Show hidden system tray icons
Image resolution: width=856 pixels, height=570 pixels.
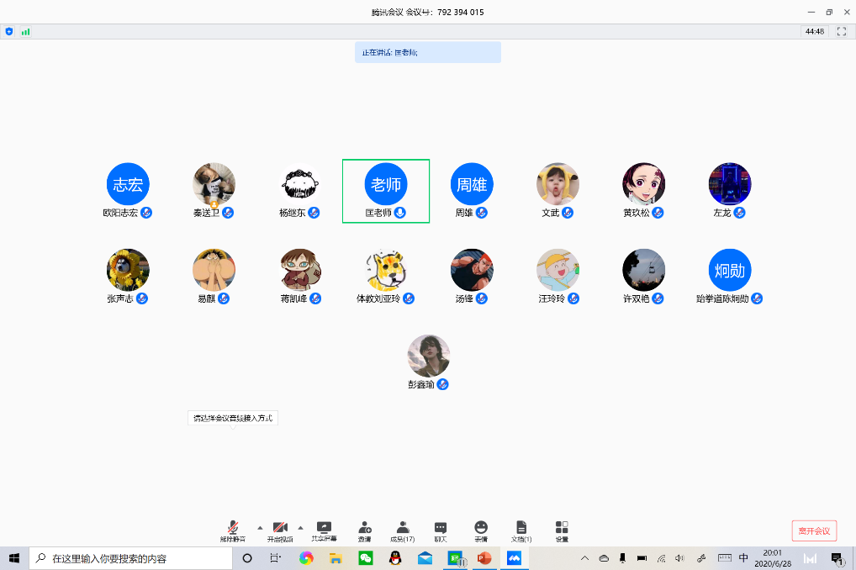tap(585, 558)
